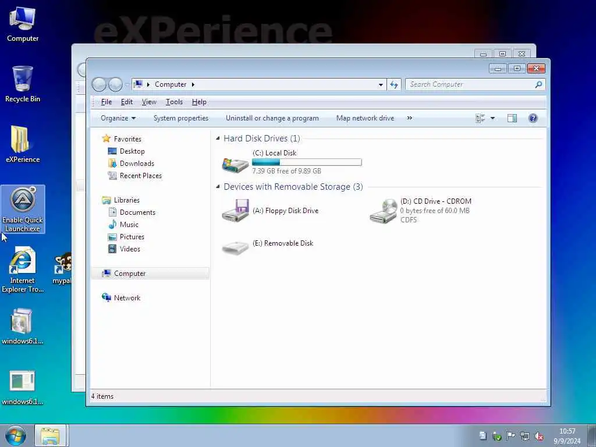Click the Show desktop button
The image size is (596, 447).
point(592,435)
